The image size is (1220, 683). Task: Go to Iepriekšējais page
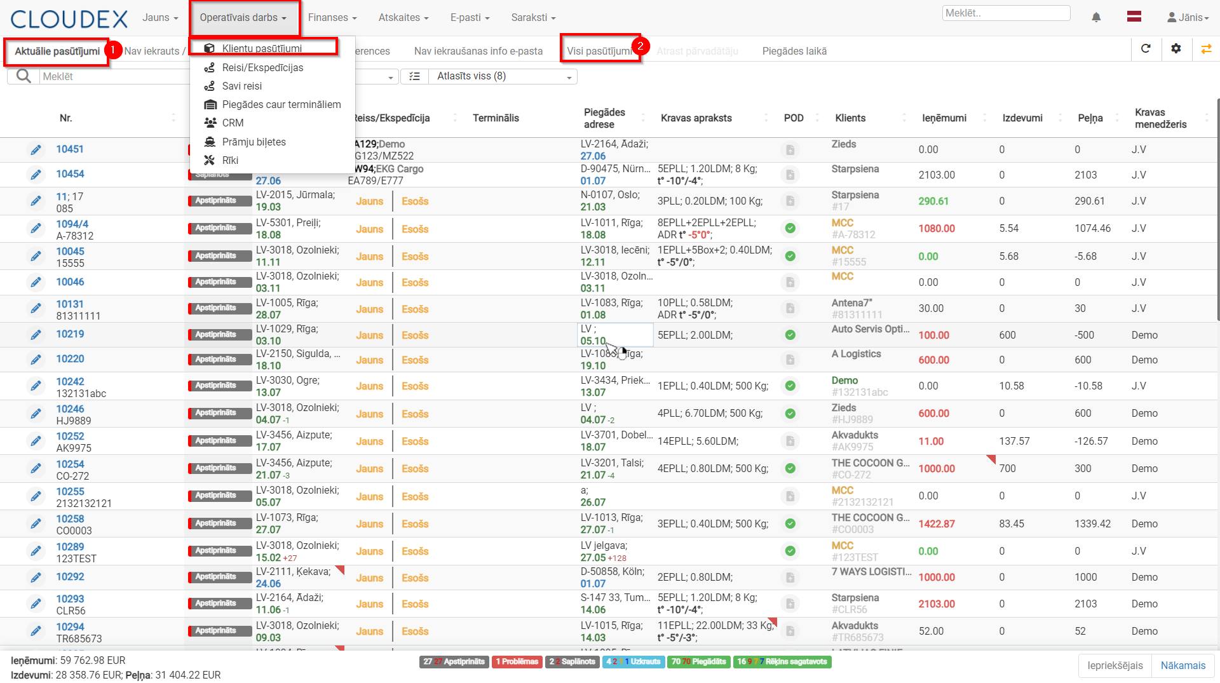coord(1115,665)
